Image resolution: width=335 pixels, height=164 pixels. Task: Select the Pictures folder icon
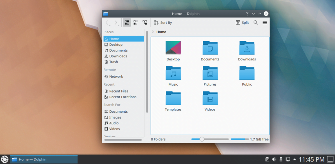click(210, 73)
